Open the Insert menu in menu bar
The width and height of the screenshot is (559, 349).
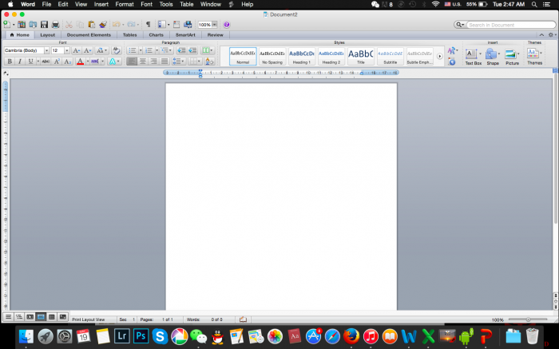(101, 4)
